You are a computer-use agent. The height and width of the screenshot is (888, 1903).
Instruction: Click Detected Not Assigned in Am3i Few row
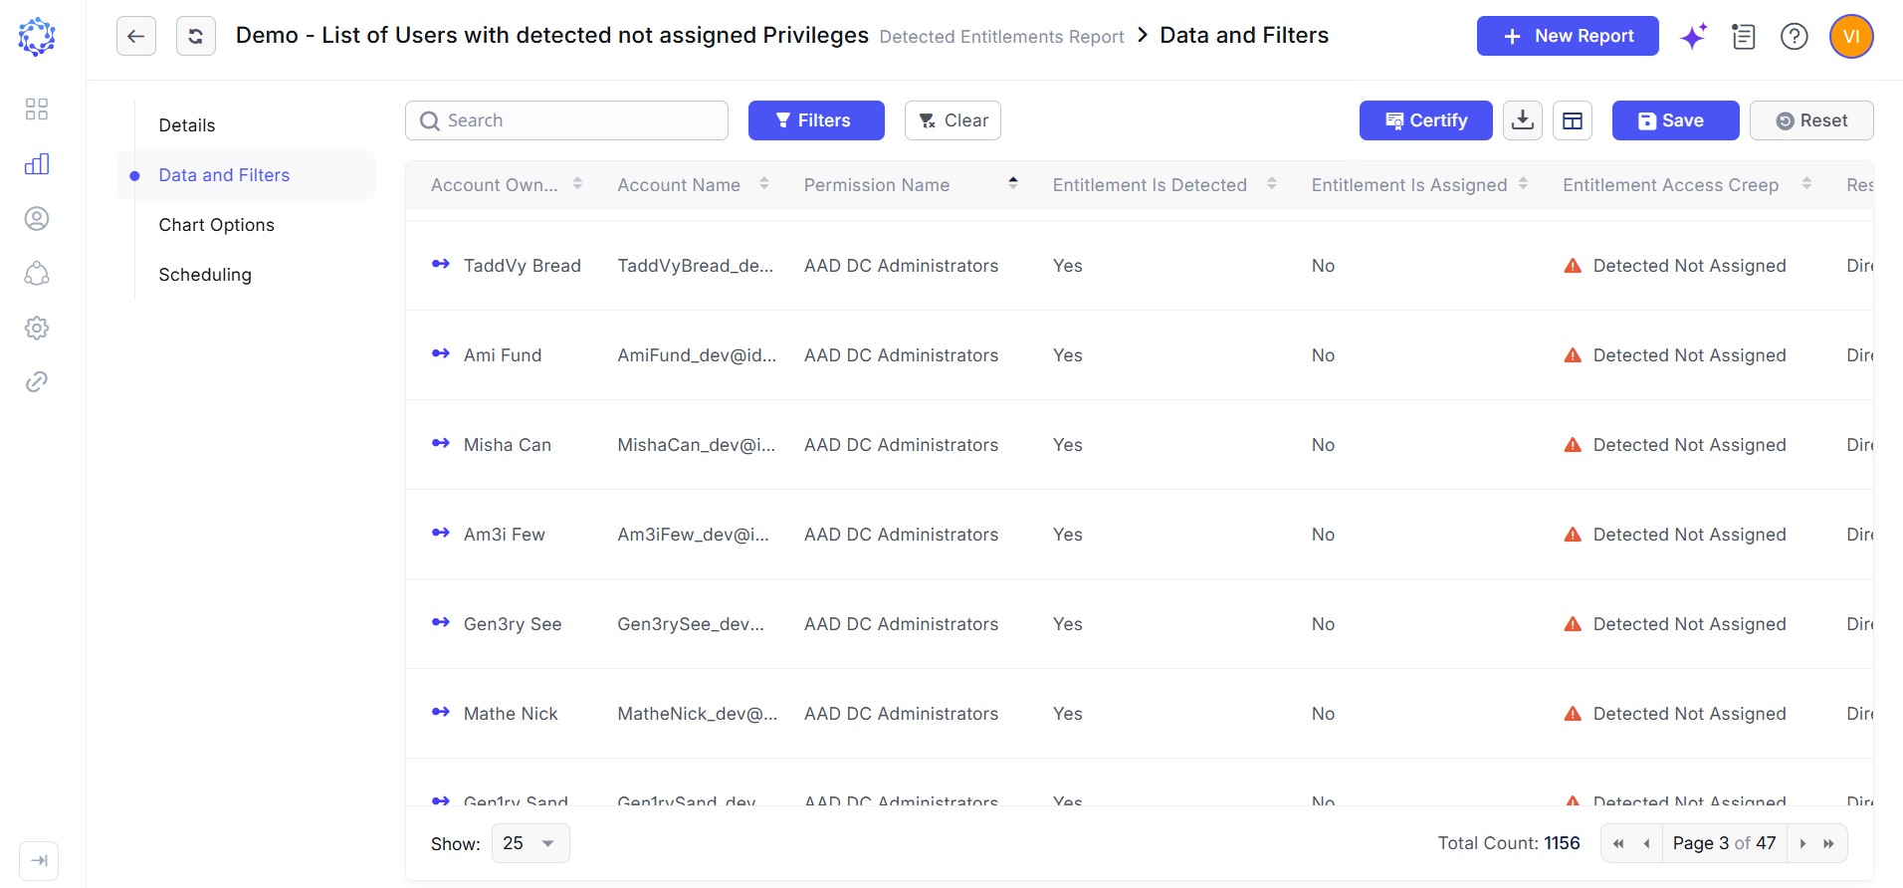click(x=1689, y=535)
